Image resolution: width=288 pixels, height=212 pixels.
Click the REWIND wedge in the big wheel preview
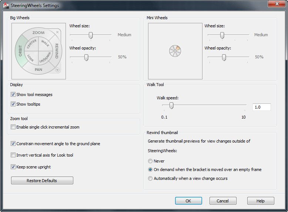(57, 51)
